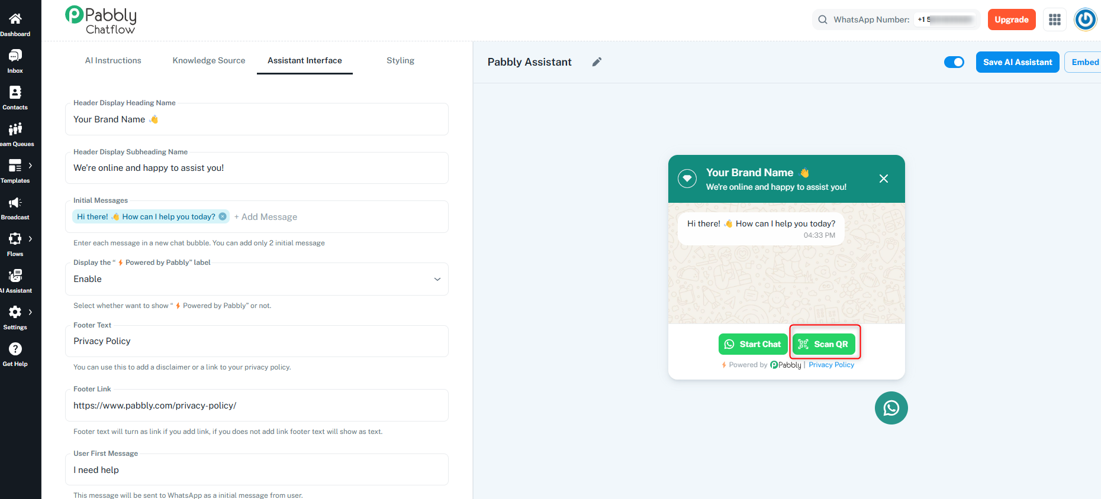Open Settings gear icon
The height and width of the screenshot is (499, 1101).
[15, 312]
